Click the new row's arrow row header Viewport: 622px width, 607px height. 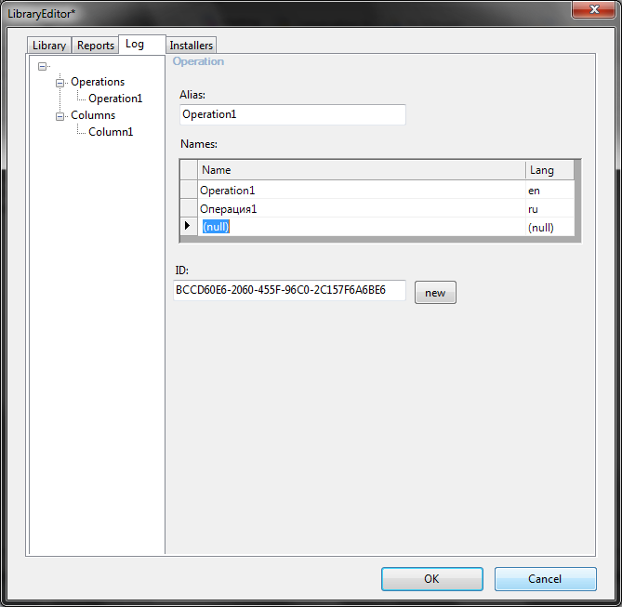click(x=188, y=226)
